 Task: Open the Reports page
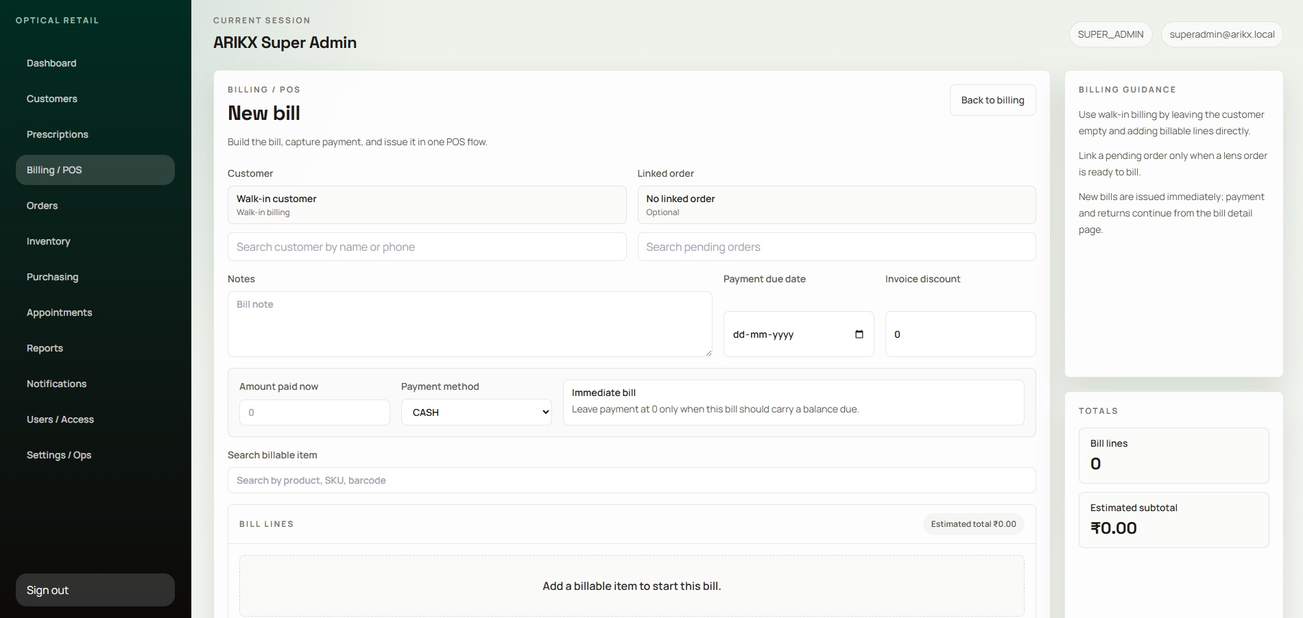45,348
